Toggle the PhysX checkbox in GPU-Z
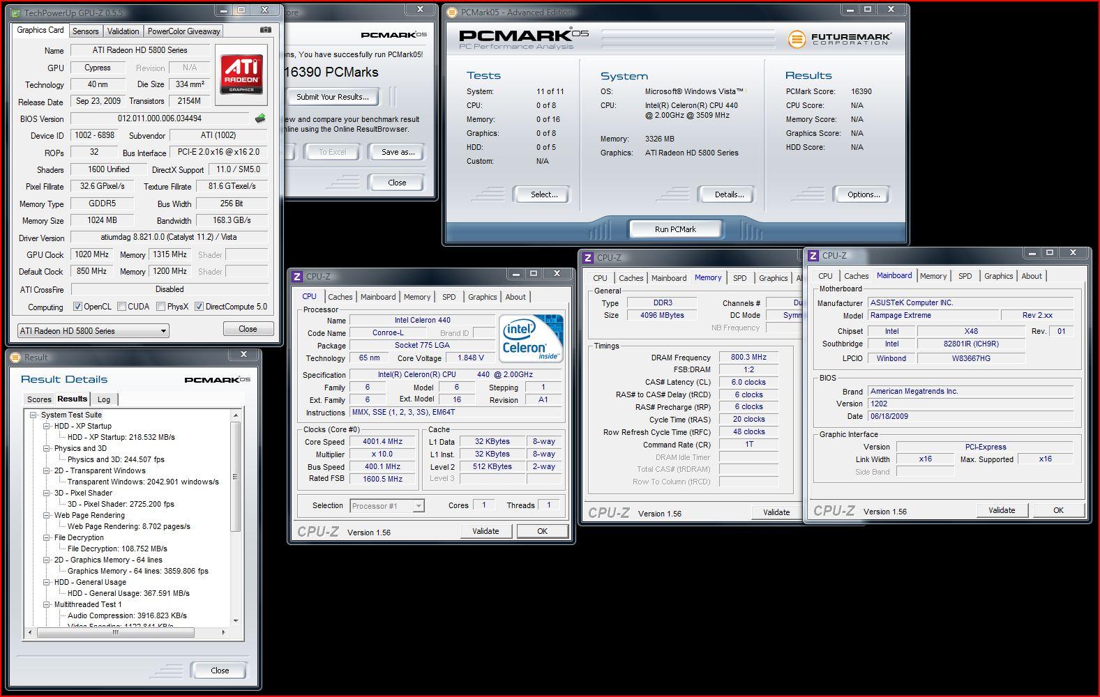1100x697 pixels. [x=160, y=306]
